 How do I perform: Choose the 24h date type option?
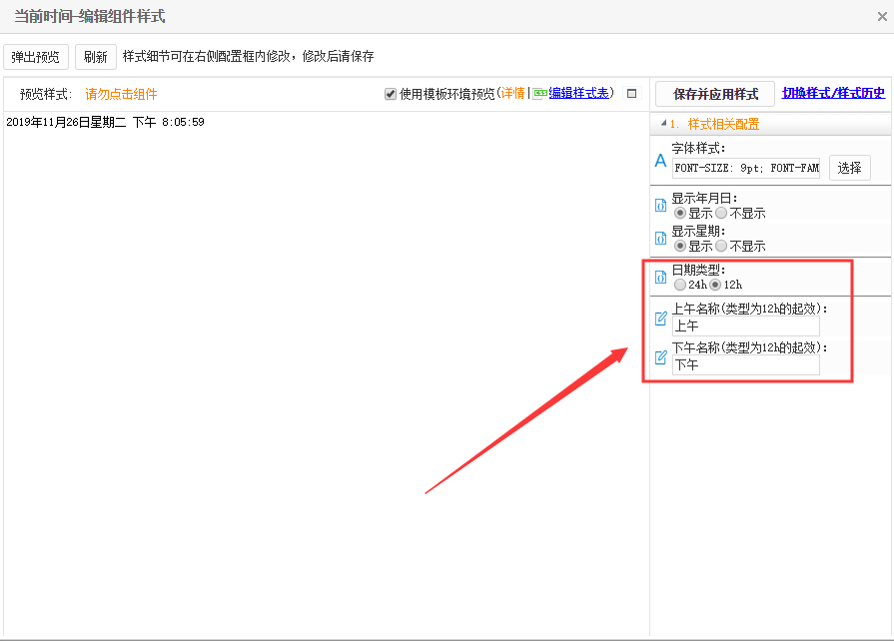click(x=680, y=285)
